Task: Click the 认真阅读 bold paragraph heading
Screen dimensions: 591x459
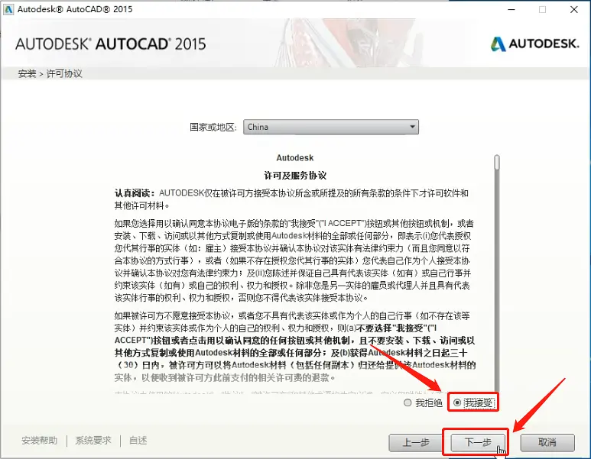Action: (135, 193)
